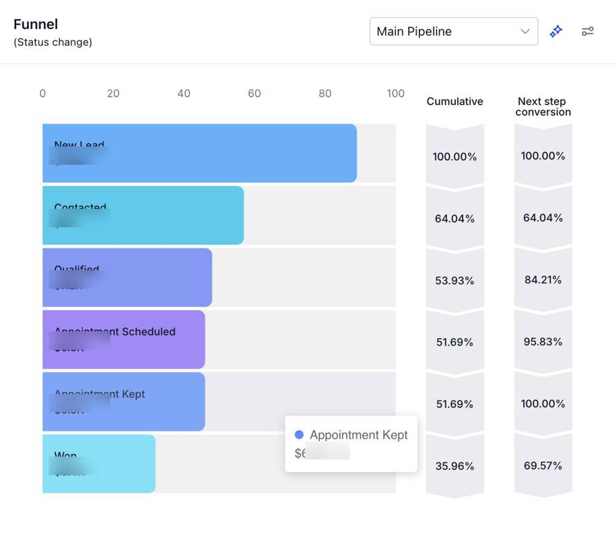
Task: Click the Qualified funnel bar
Action: pyautogui.click(x=127, y=277)
